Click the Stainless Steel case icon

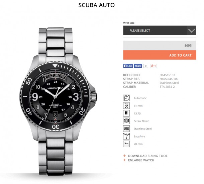(126, 129)
